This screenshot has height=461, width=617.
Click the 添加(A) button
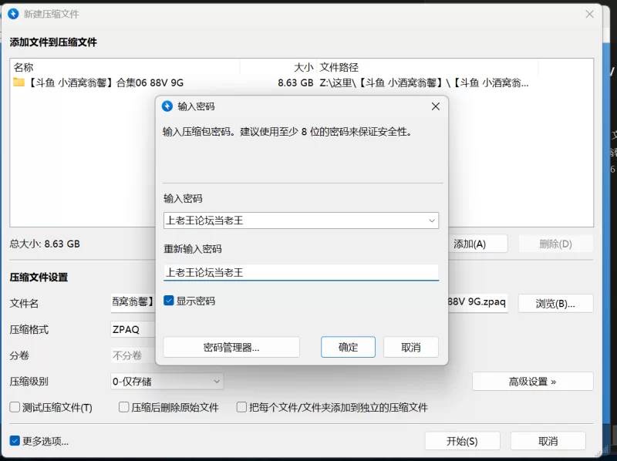(477, 244)
